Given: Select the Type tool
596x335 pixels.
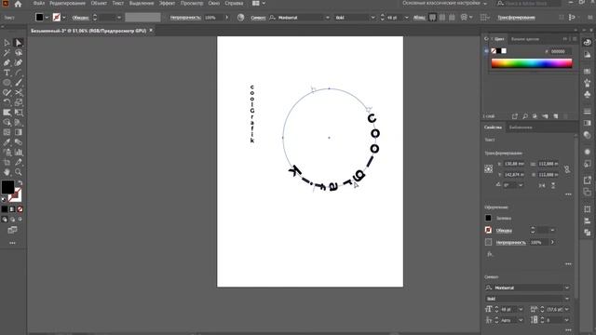Looking at the screenshot, I should (7, 73).
